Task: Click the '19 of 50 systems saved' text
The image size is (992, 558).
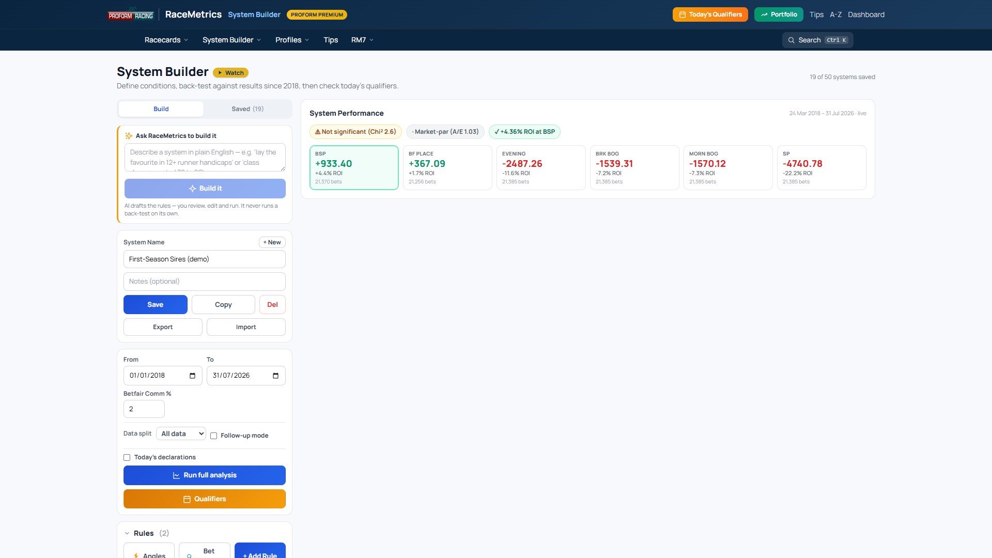Action: 842,77
